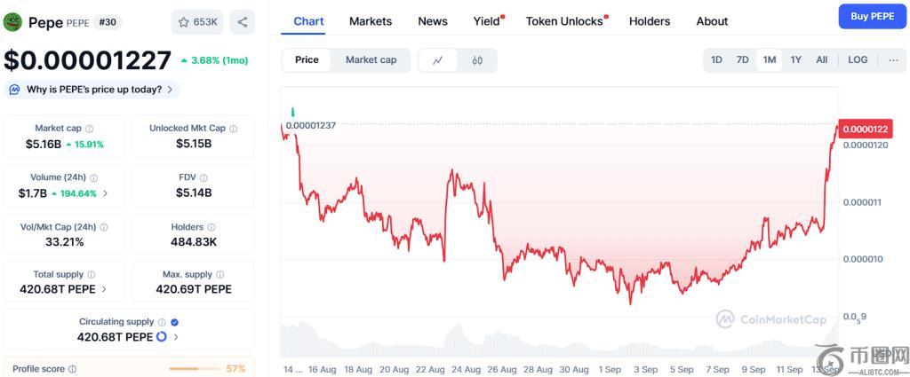The image size is (910, 377).
Task: Open the Markets tab
Action: point(371,21)
